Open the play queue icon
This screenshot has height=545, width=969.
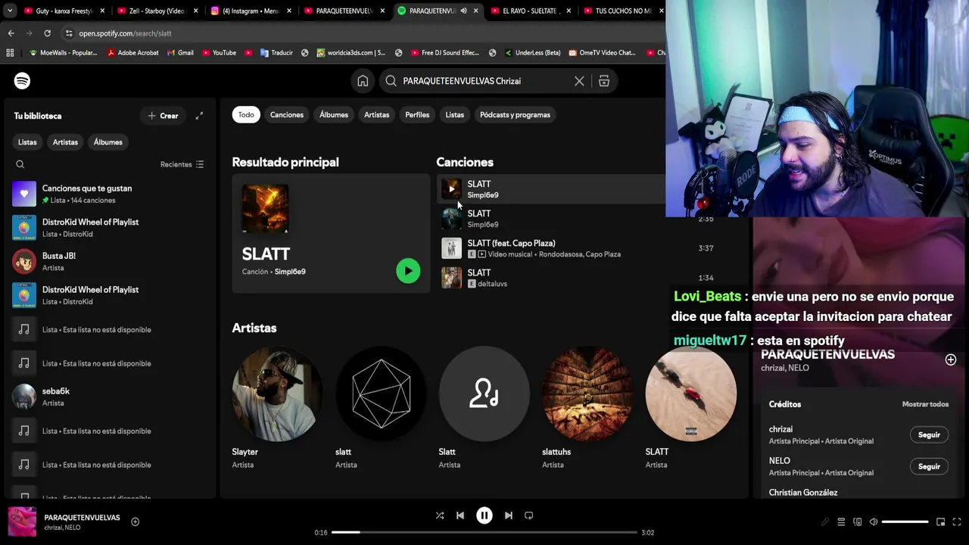[841, 522]
